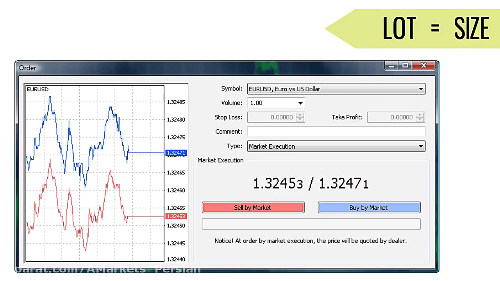Decrease Take Profit with the down arrow
This screenshot has height=281, width=500.
click(x=420, y=119)
